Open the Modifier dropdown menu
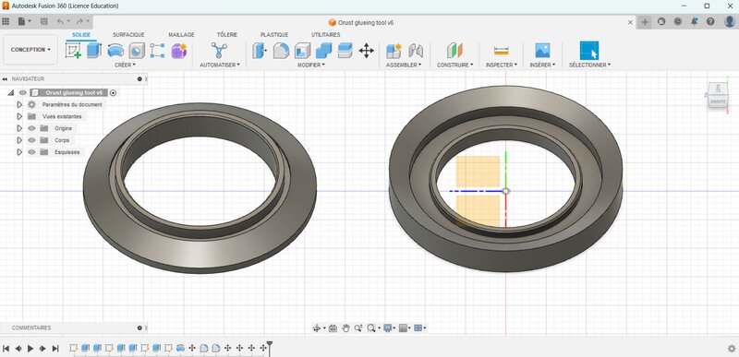This screenshot has width=739, height=357. 311,65
